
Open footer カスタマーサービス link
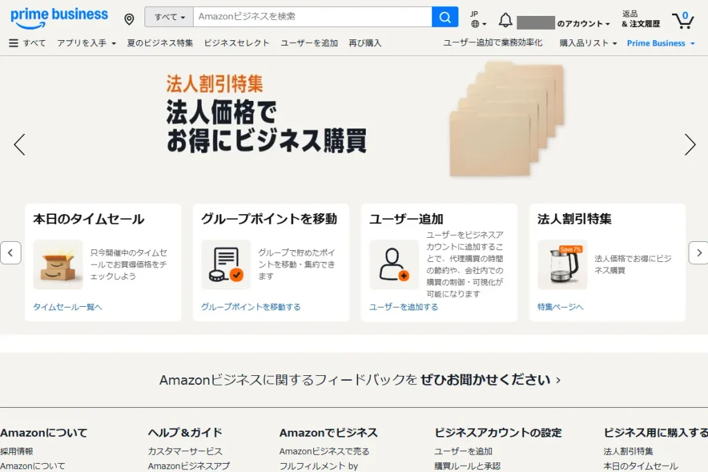pos(185,451)
